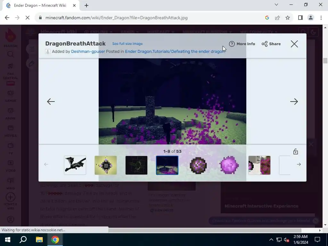The height and width of the screenshot is (246, 328).
Task: Select the dark wireframe hitbox thumbnail
Action: click(x=136, y=165)
